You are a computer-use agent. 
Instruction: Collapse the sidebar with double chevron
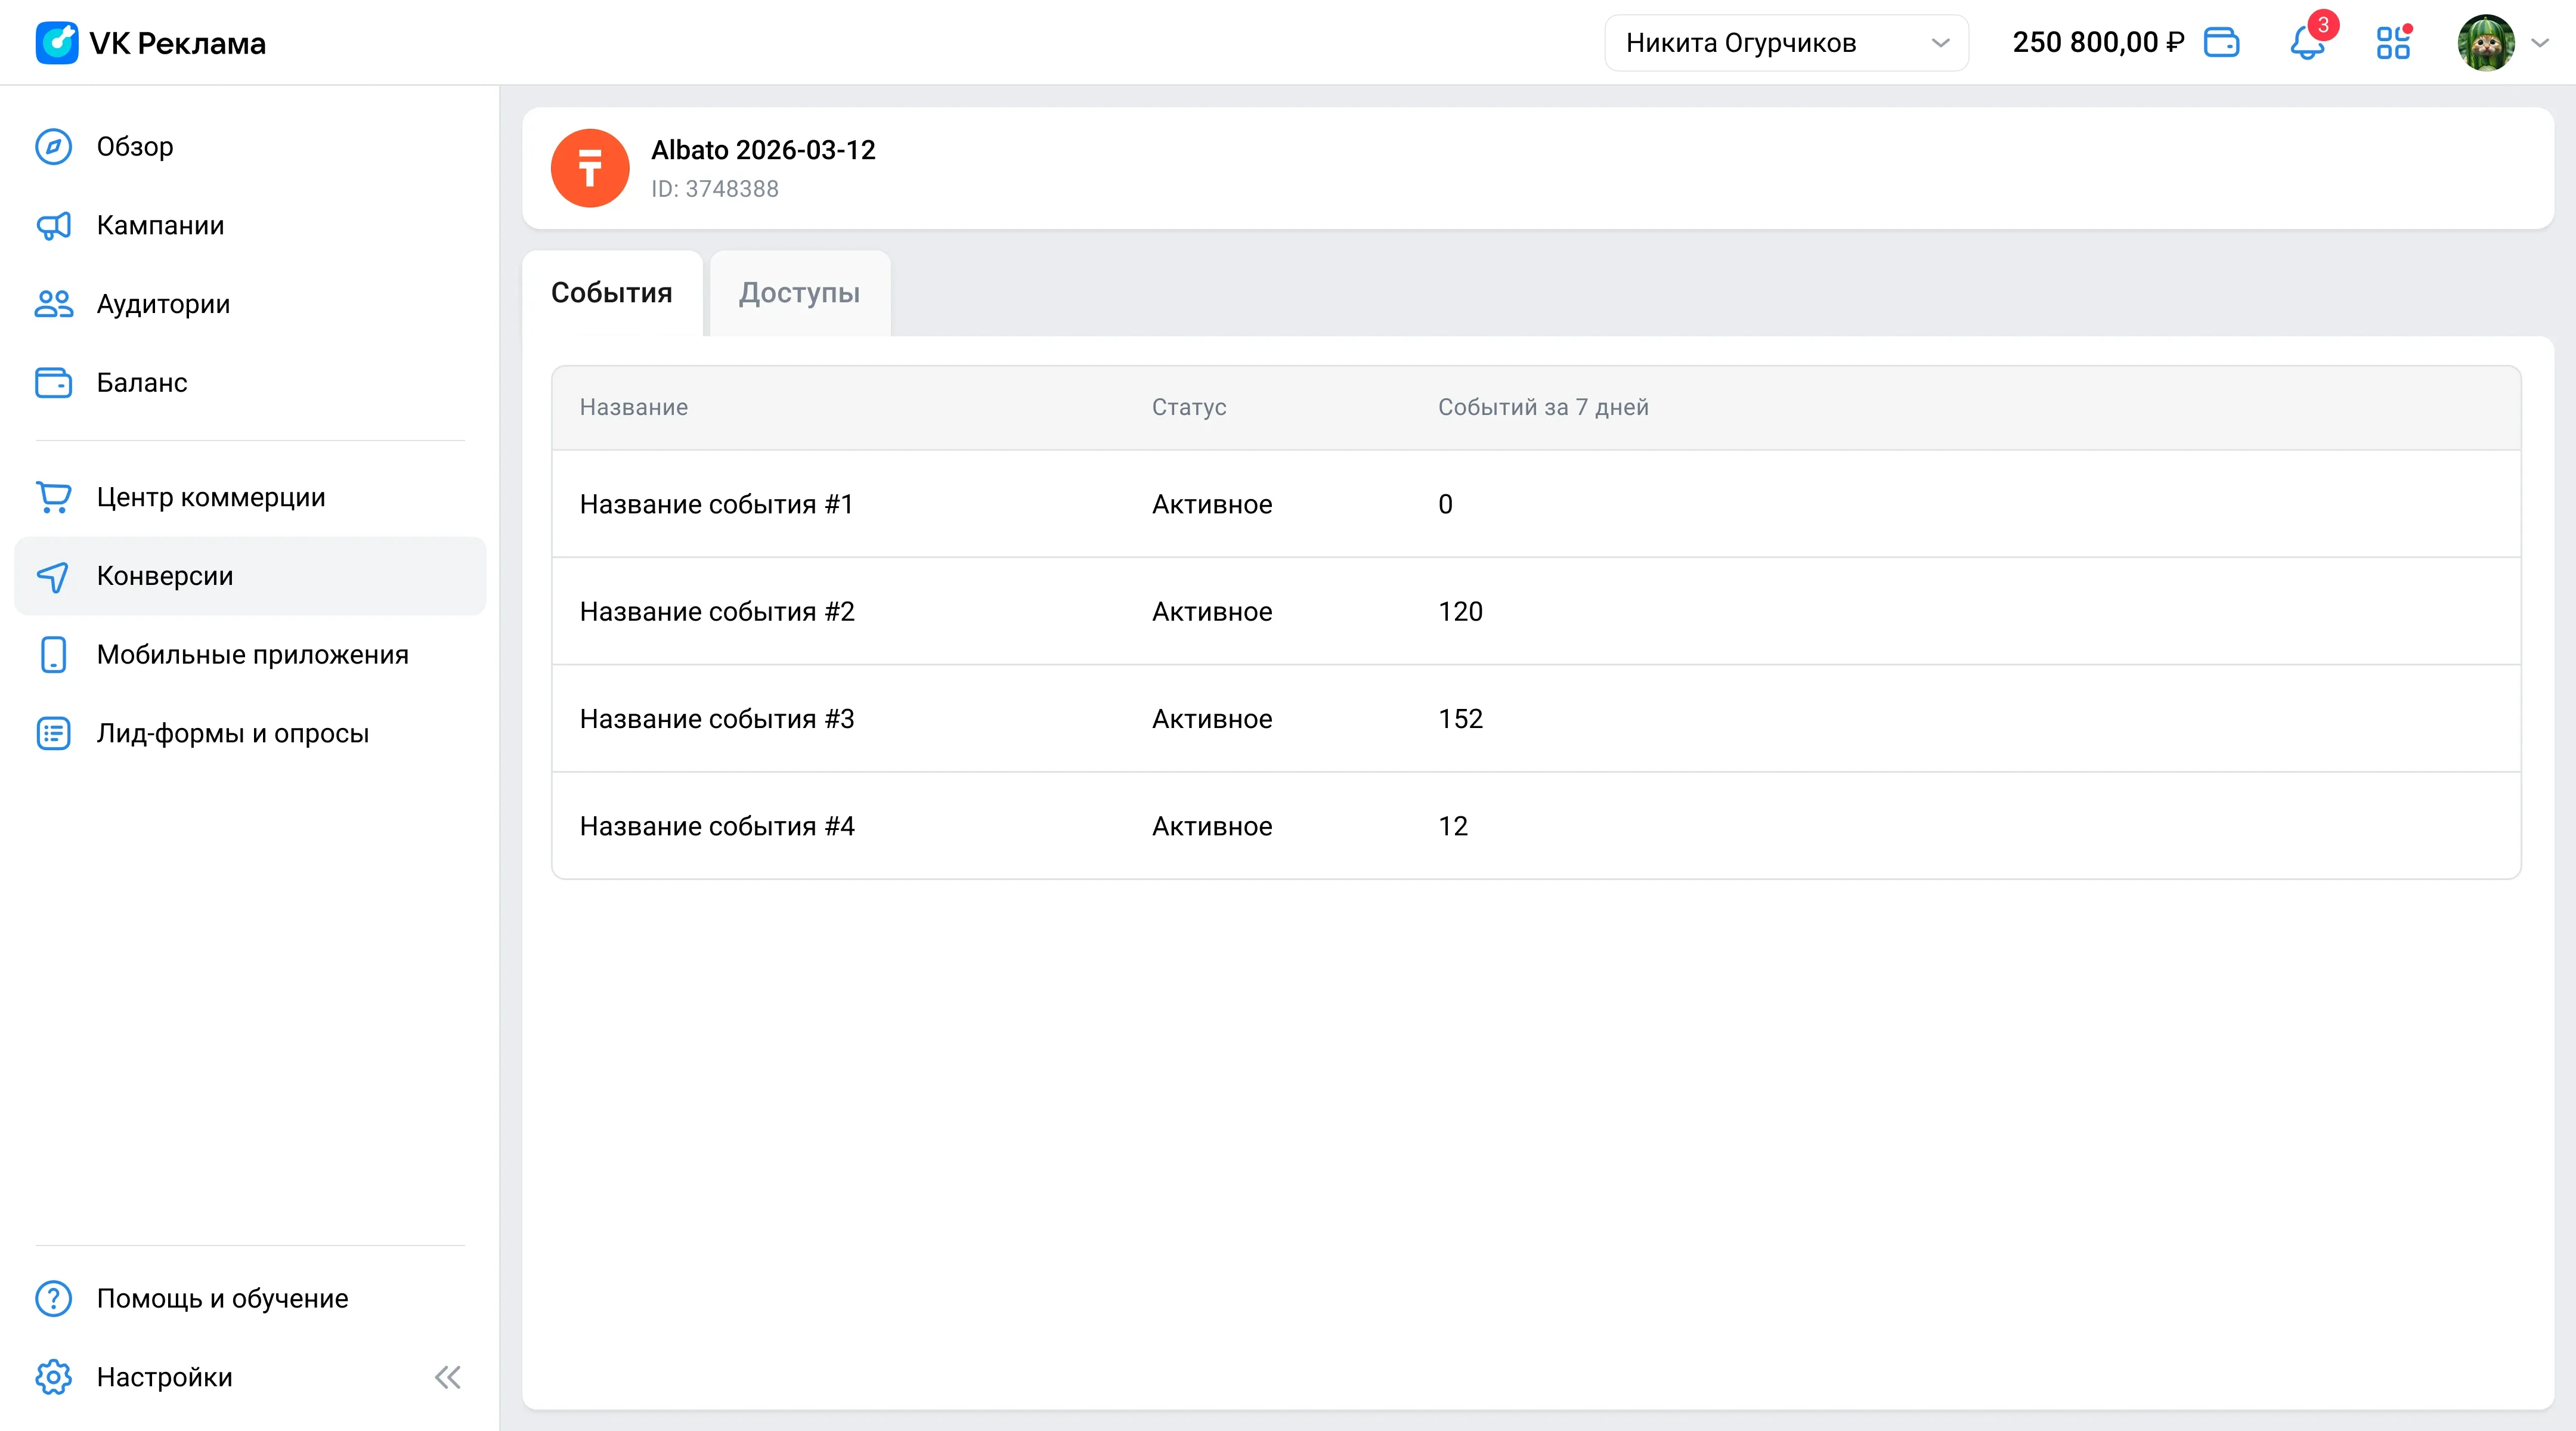448,1377
